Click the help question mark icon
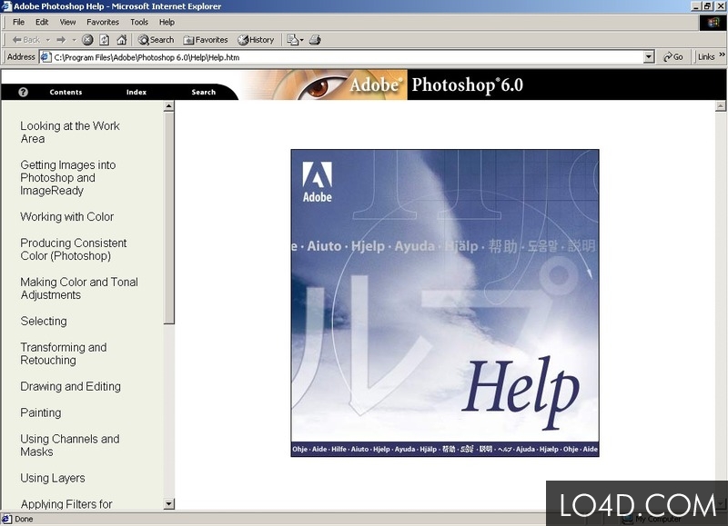The height and width of the screenshot is (526, 728). (x=23, y=92)
